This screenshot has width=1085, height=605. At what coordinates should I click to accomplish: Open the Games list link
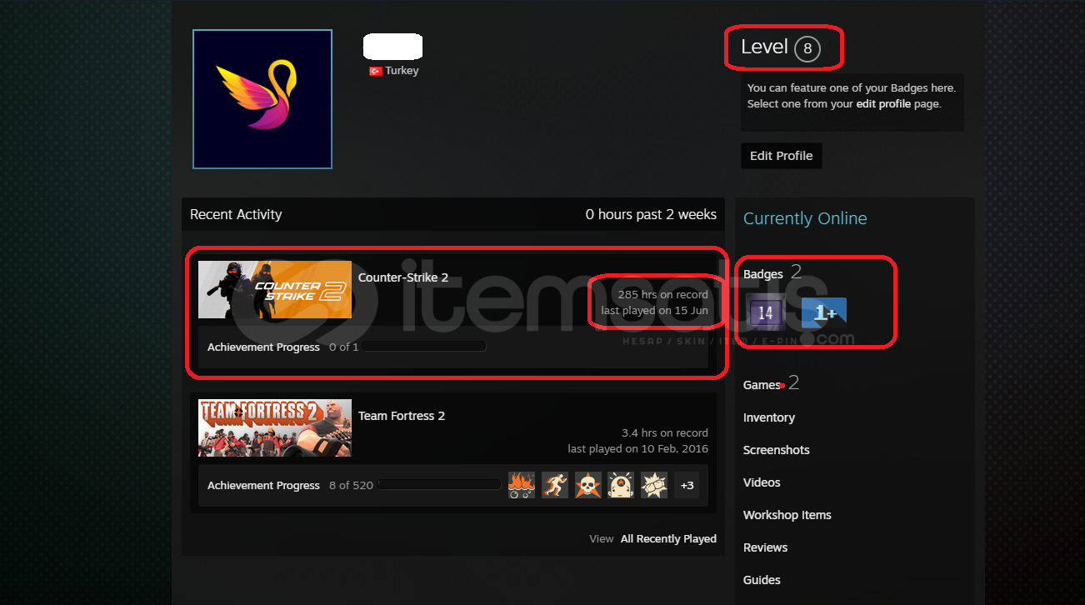coord(762,385)
